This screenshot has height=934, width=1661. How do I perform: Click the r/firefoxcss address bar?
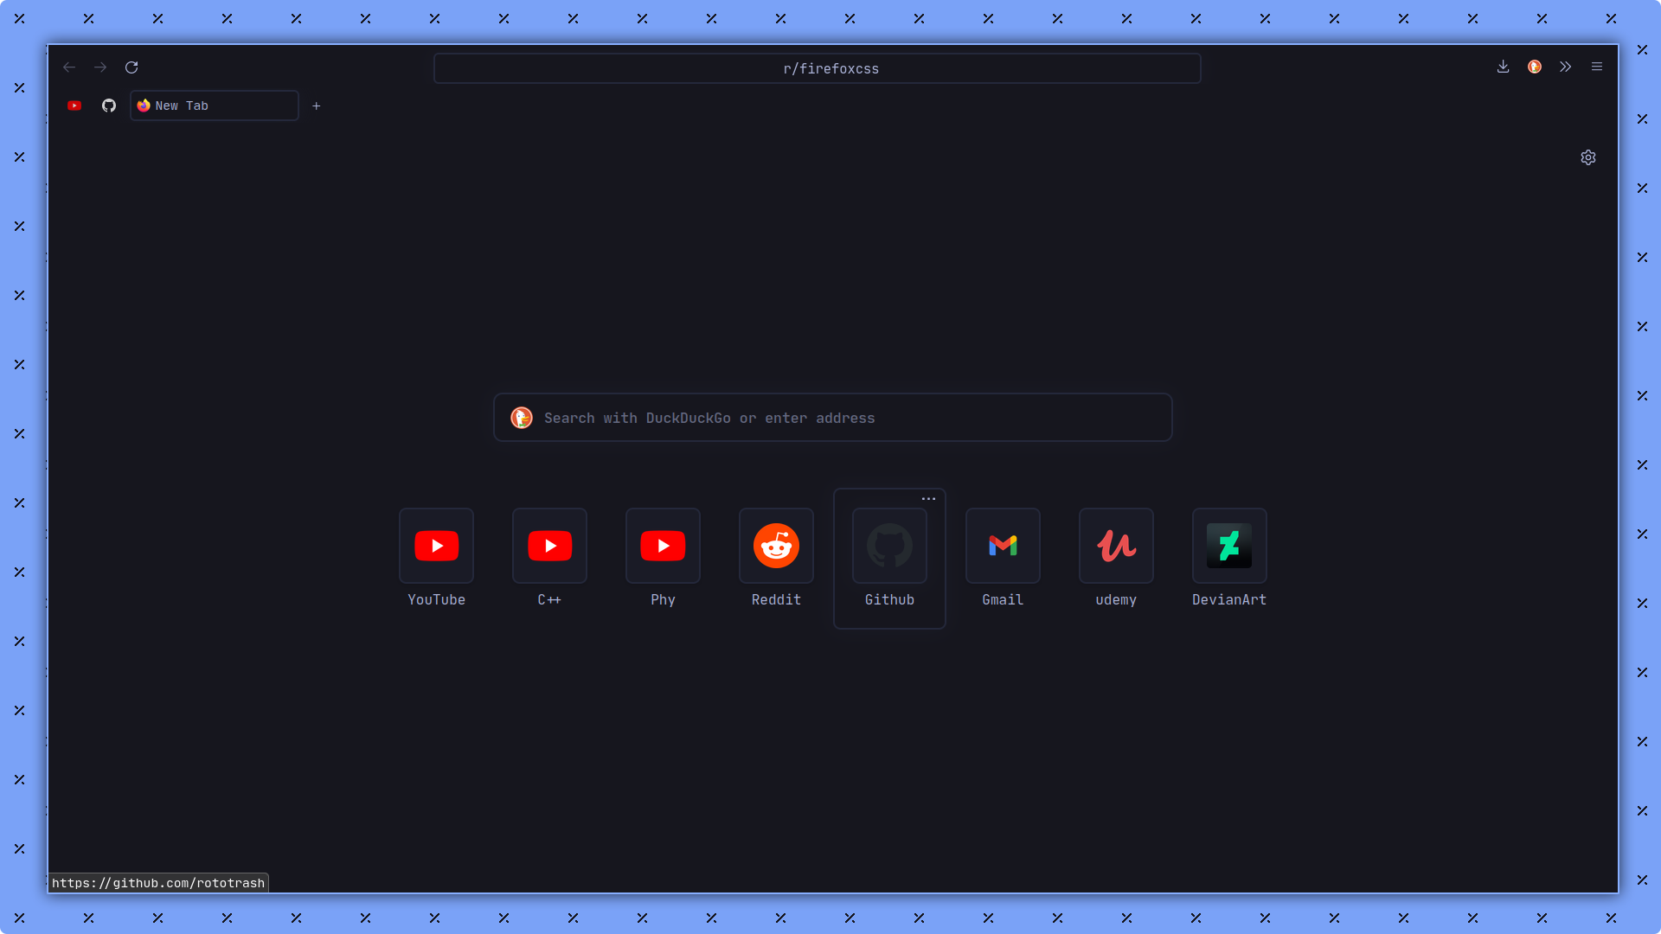817,68
